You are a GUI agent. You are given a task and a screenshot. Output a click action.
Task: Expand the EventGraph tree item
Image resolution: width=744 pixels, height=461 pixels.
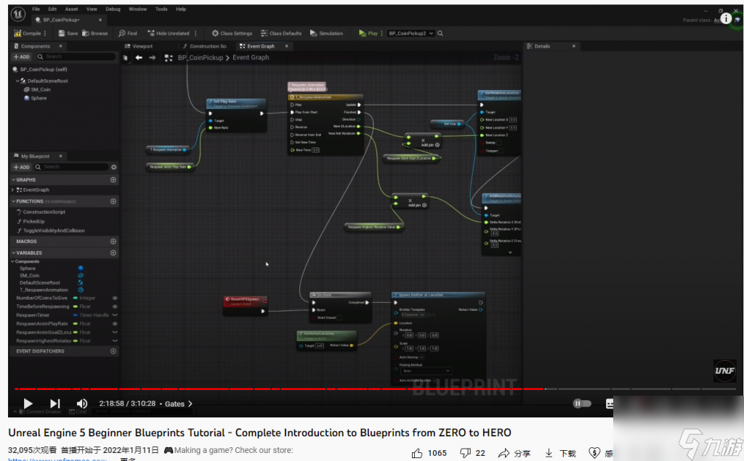tap(13, 189)
